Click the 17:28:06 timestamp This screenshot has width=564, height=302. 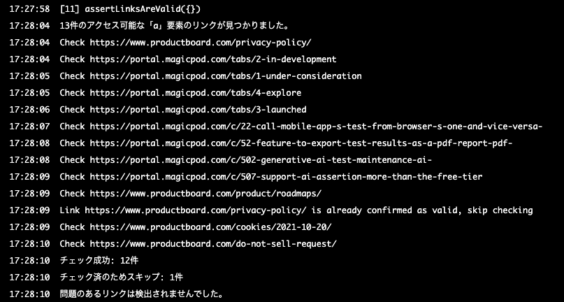point(29,109)
